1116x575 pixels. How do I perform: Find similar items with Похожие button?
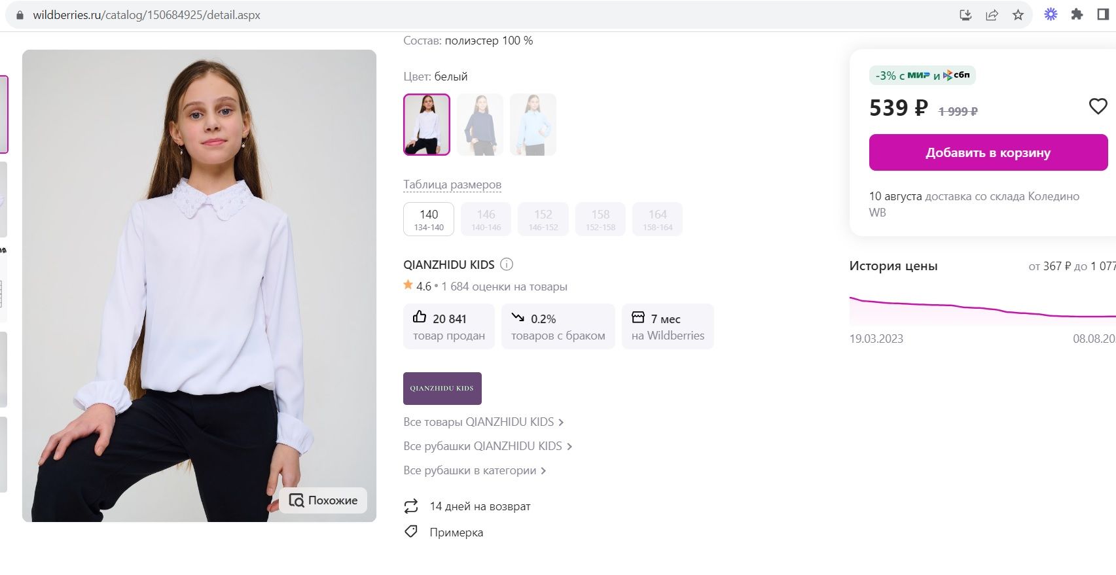[x=323, y=500]
